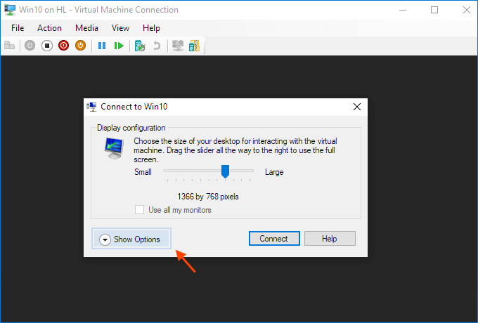Click slider track near the Small end

pos(169,171)
